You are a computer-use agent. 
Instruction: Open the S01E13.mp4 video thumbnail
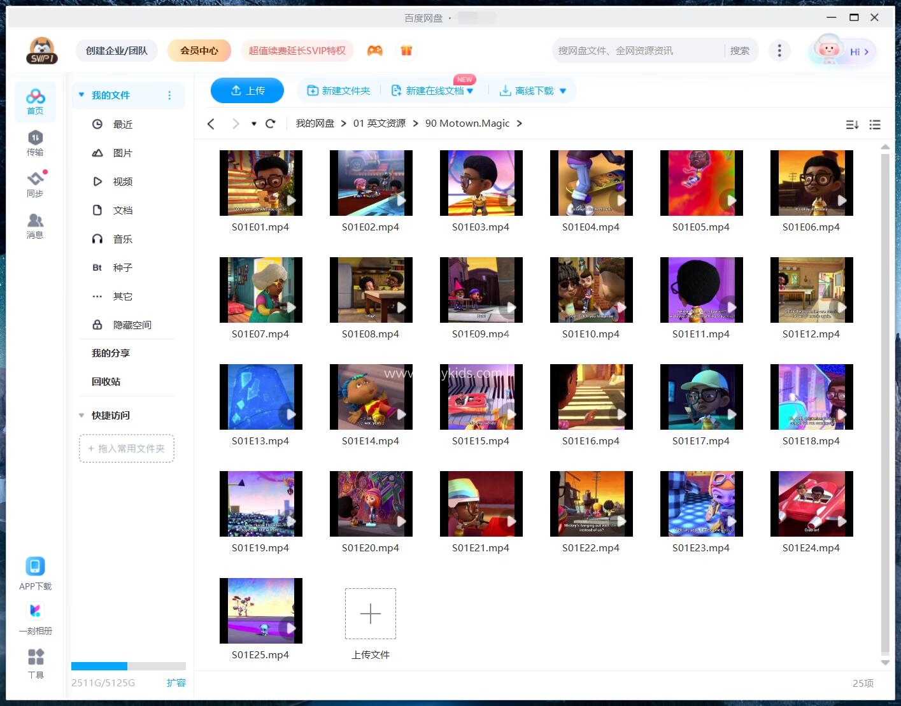[260, 397]
